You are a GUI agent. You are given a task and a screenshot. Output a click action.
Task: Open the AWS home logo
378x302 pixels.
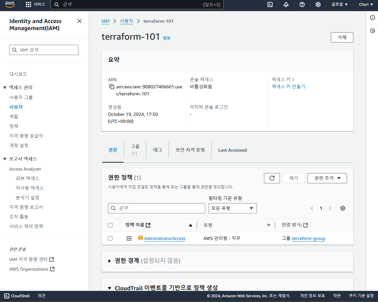tap(10, 4)
